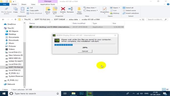
Task: Click the Copy ribbon icon
Action: click(15, 10)
